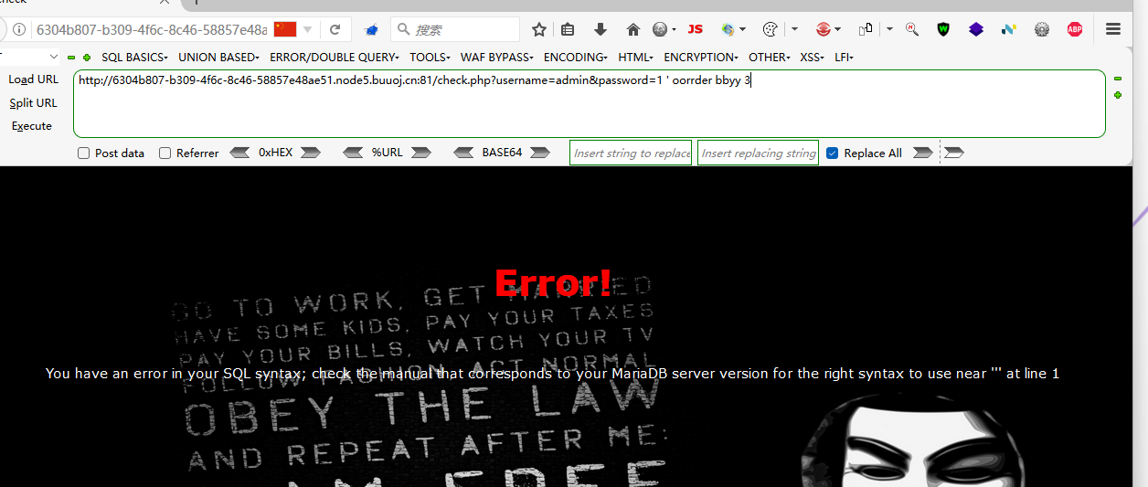Viewport: 1148px width, 487px height.
Task: Open the bookmarks list icon
Action: tap(568, 29)
